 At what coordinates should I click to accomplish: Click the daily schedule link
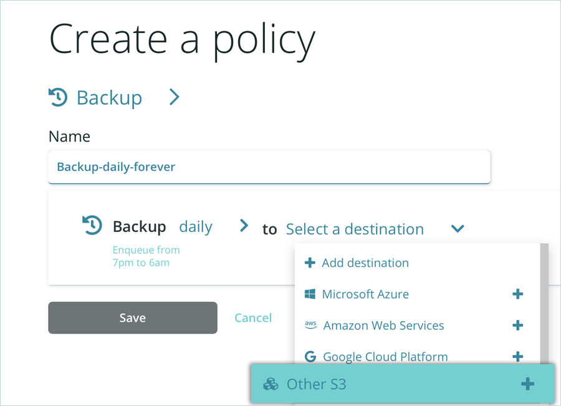tap(196, 227)
